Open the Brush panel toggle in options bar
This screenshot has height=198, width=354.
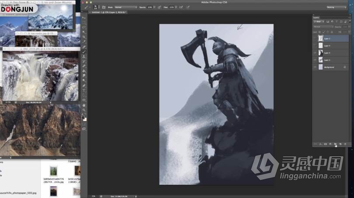tap(104, 7)
